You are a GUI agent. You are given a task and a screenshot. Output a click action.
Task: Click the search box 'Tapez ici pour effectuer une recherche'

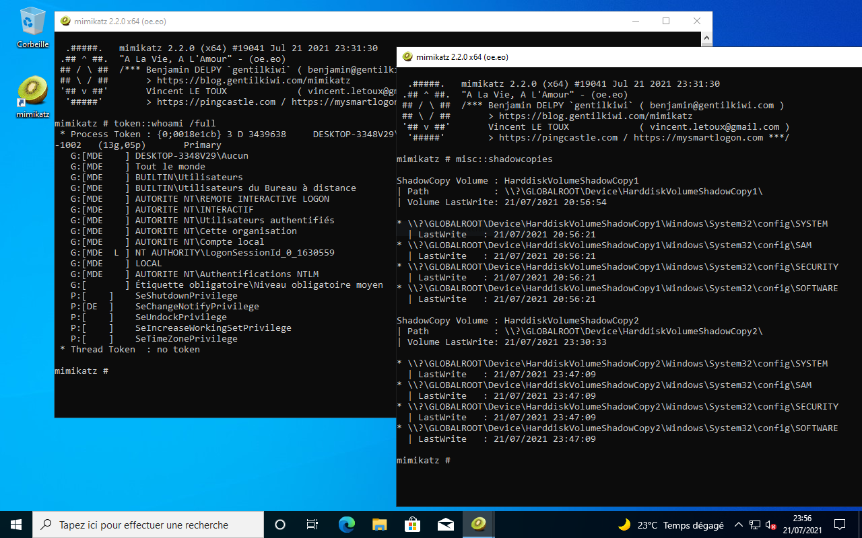pos(147,525)
